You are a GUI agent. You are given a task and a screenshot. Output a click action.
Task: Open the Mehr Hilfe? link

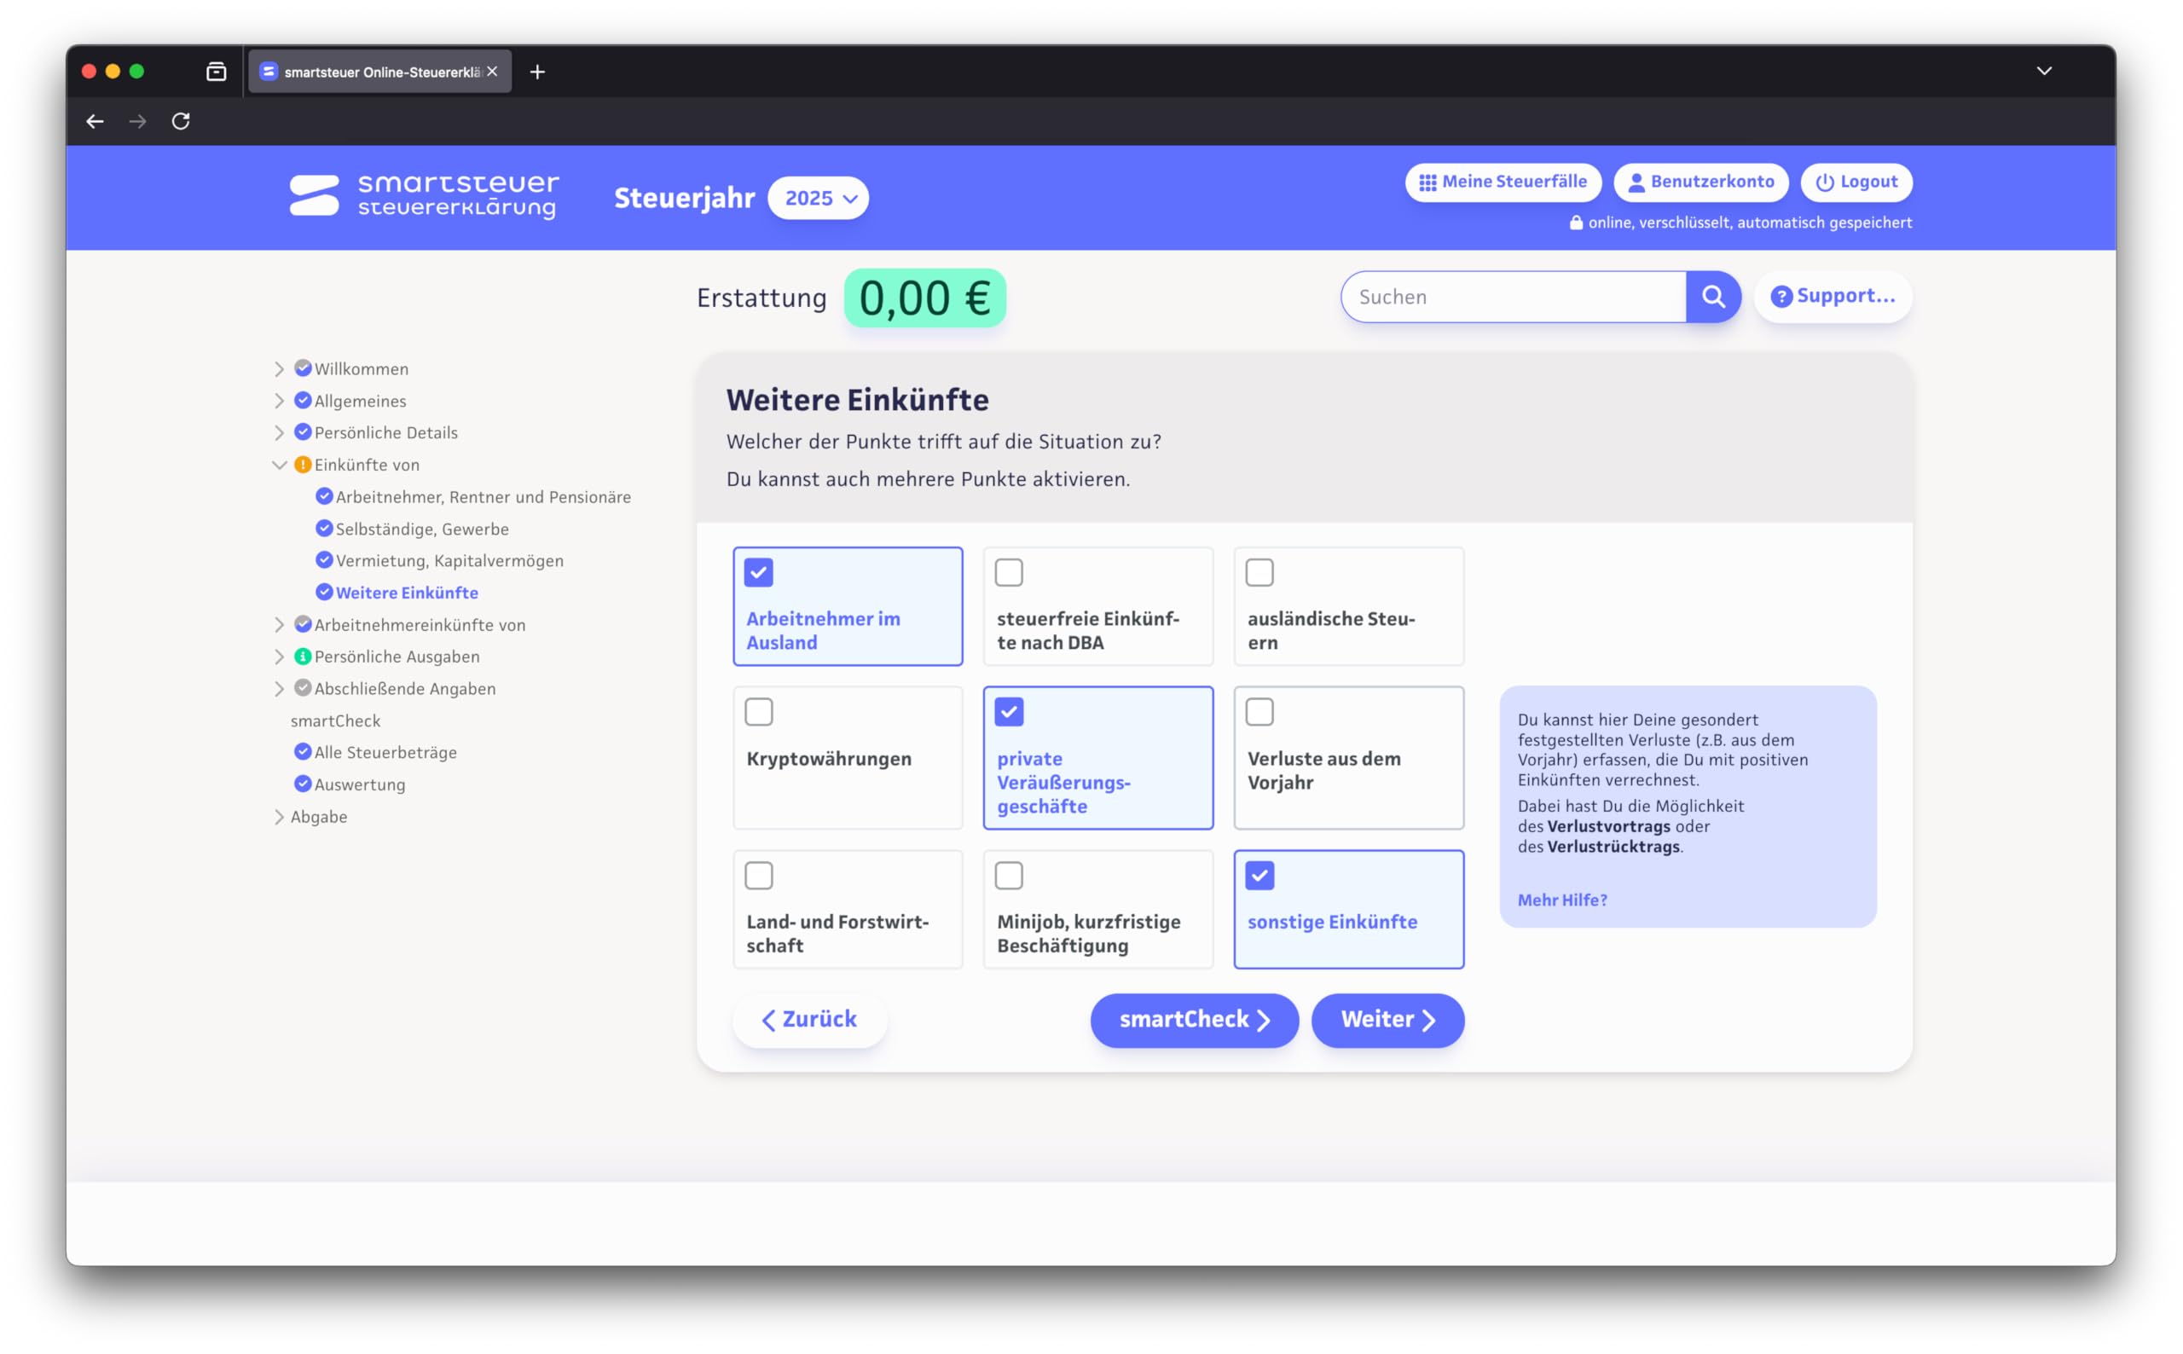coord(1562,900)
